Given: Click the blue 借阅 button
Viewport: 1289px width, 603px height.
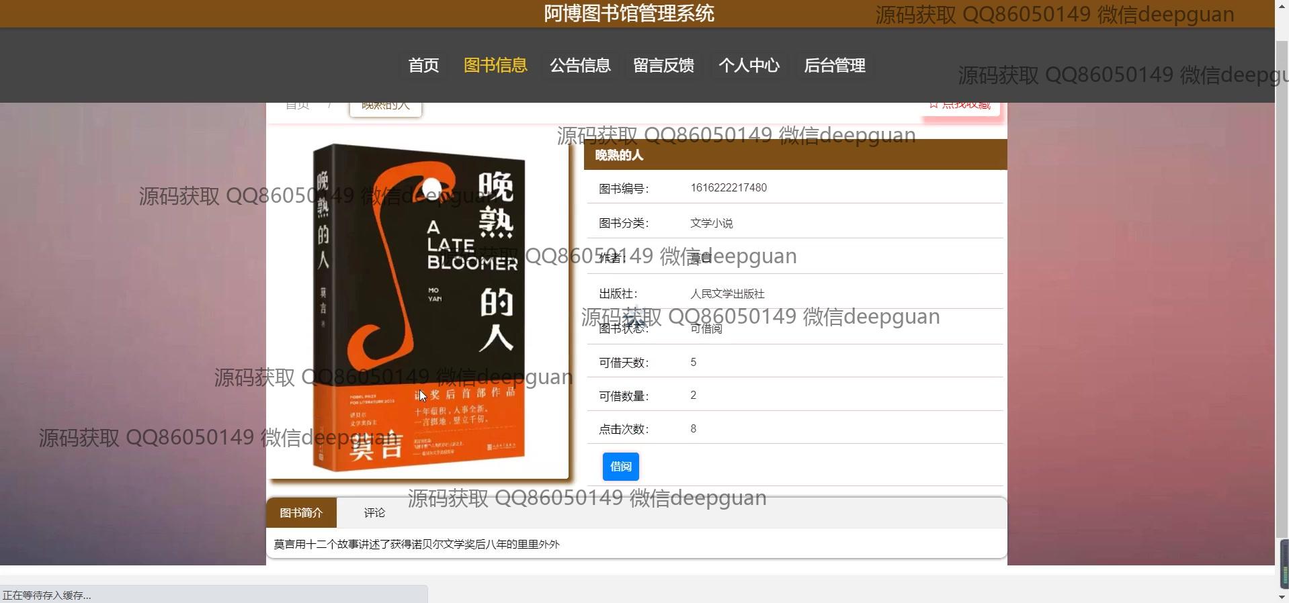Looking at the screenshot, I should 620,466.
